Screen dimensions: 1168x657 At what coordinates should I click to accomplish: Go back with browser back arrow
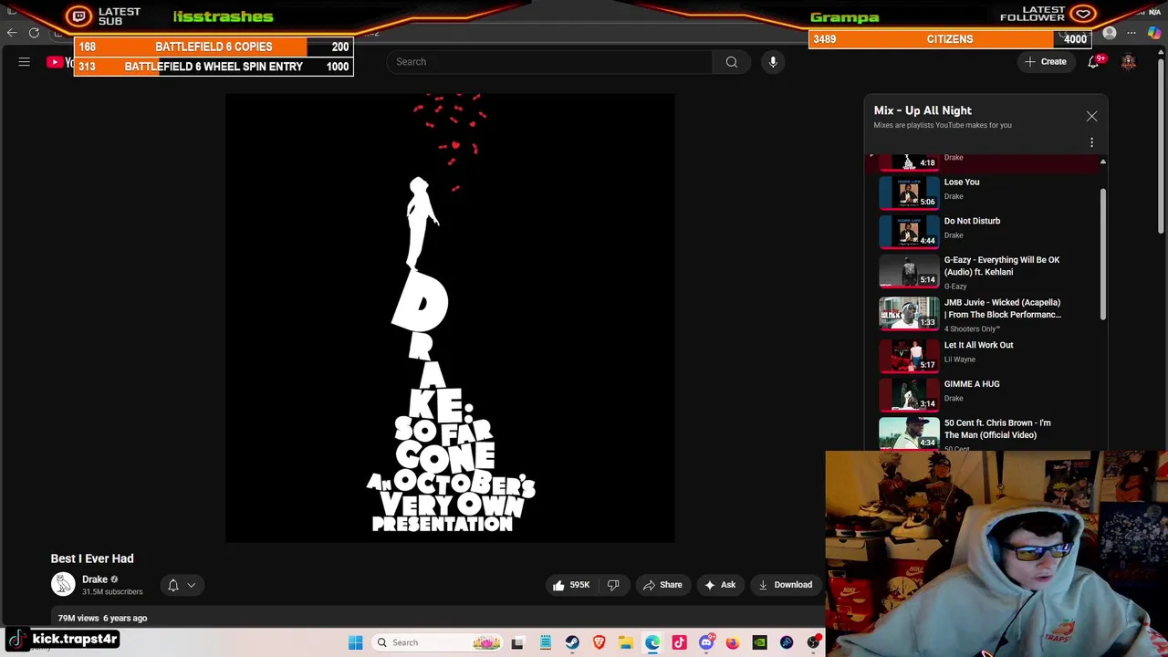[12, 33]
